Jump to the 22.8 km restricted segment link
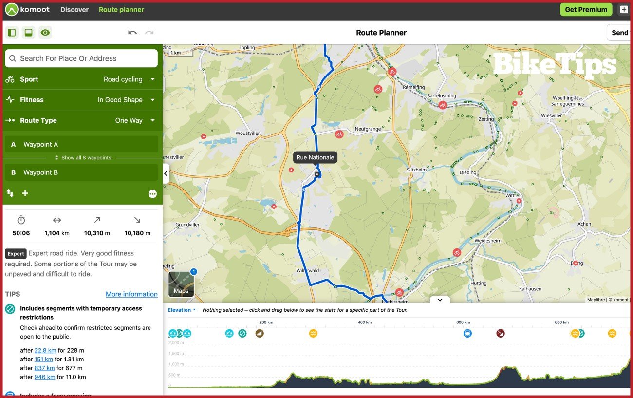Screen dimensions: 633x398 [x=45, y=350]
